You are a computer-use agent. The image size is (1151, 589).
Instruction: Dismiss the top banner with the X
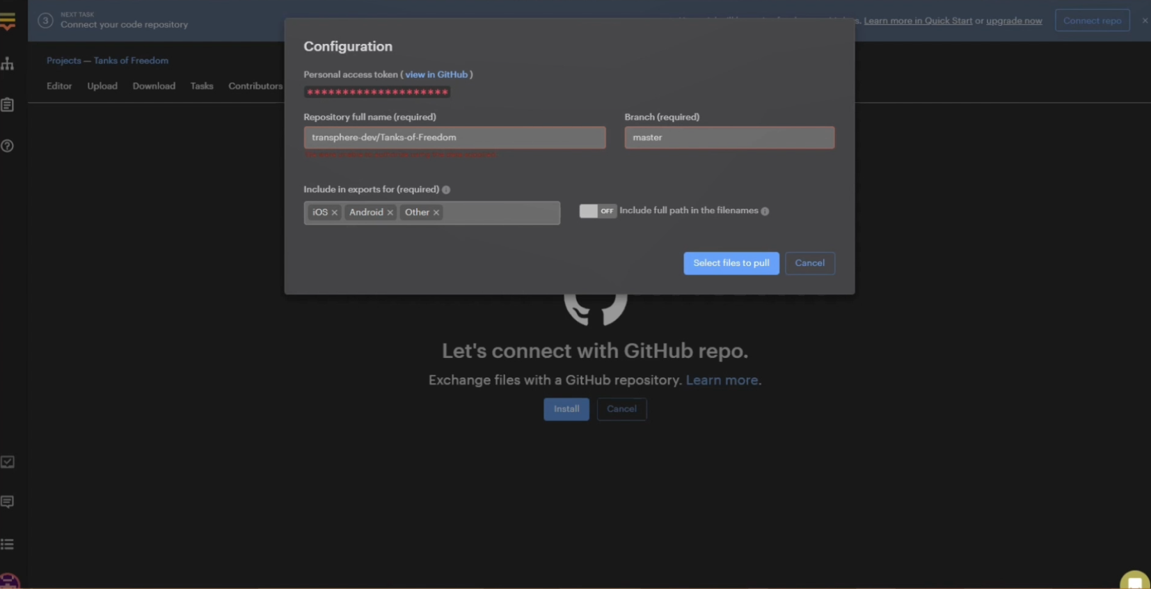click(1145, 20)
